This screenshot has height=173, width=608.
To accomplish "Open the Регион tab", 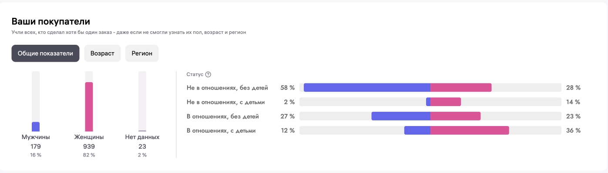I will click(x=142, y=53).
